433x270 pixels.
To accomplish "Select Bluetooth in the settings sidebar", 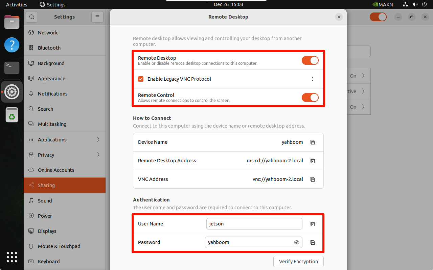I will coord(49,48).
